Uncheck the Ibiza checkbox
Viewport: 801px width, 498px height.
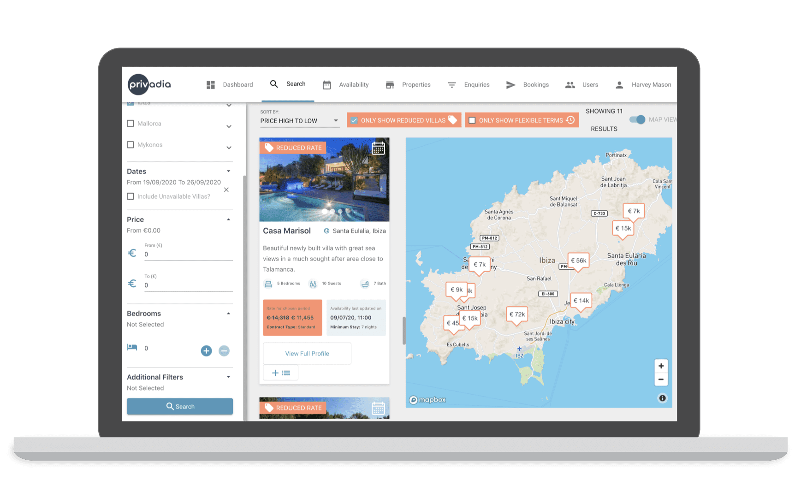(x=131, y=103)
